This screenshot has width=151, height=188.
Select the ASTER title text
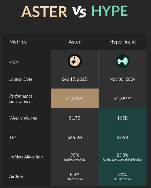(x=44, y=12)
